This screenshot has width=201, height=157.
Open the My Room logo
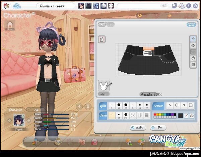17,6
